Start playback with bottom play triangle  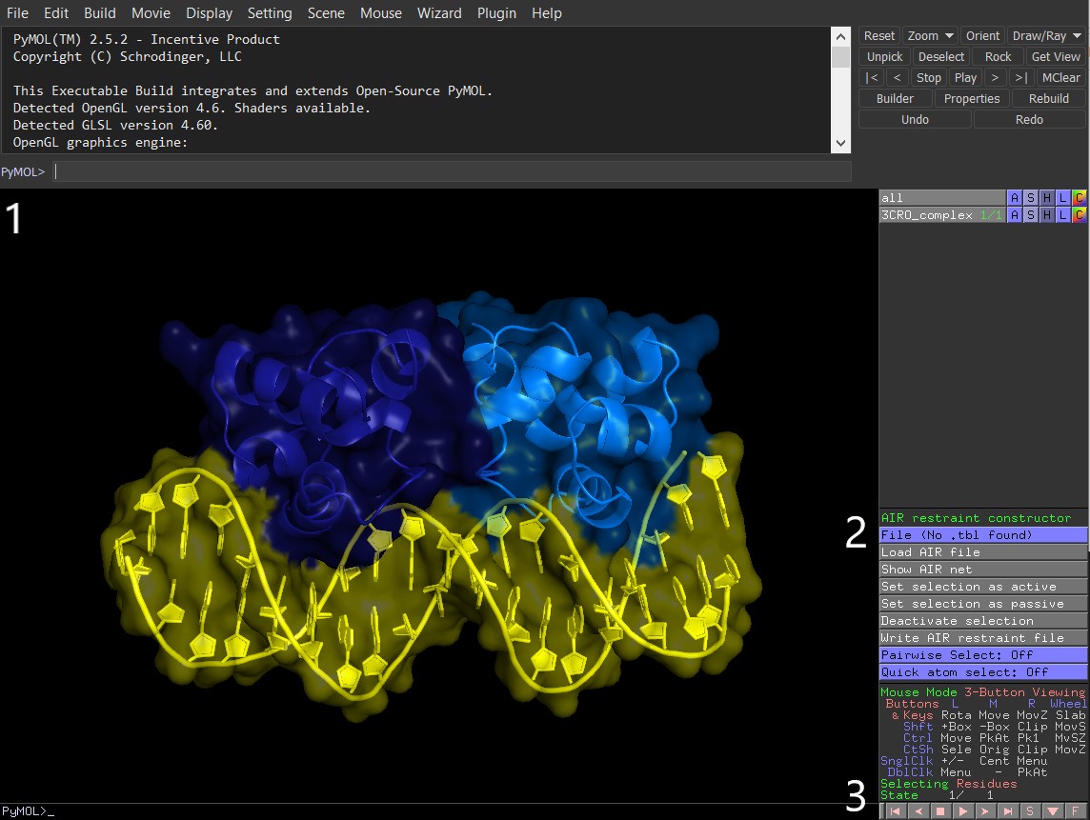tap(962, 811)
